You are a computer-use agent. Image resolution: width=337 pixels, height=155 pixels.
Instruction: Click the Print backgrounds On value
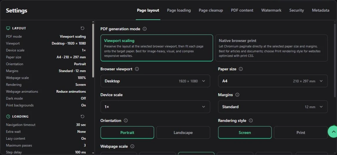click(x=84, y=105)
